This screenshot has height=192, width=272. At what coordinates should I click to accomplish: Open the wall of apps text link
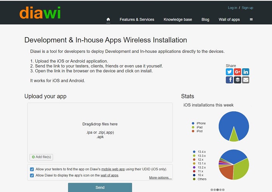coord(110,175)
